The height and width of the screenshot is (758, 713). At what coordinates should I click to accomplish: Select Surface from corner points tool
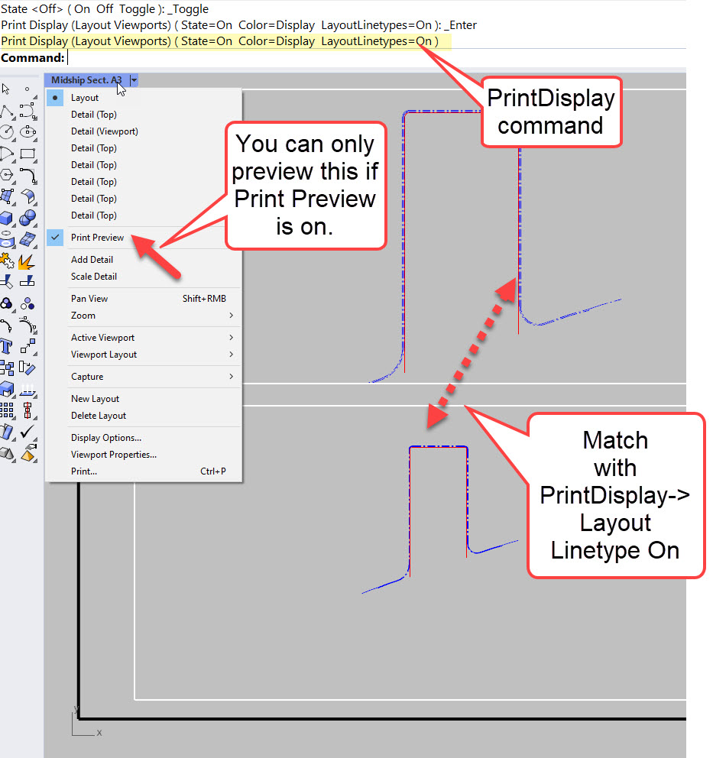click(x=7, y=196)
